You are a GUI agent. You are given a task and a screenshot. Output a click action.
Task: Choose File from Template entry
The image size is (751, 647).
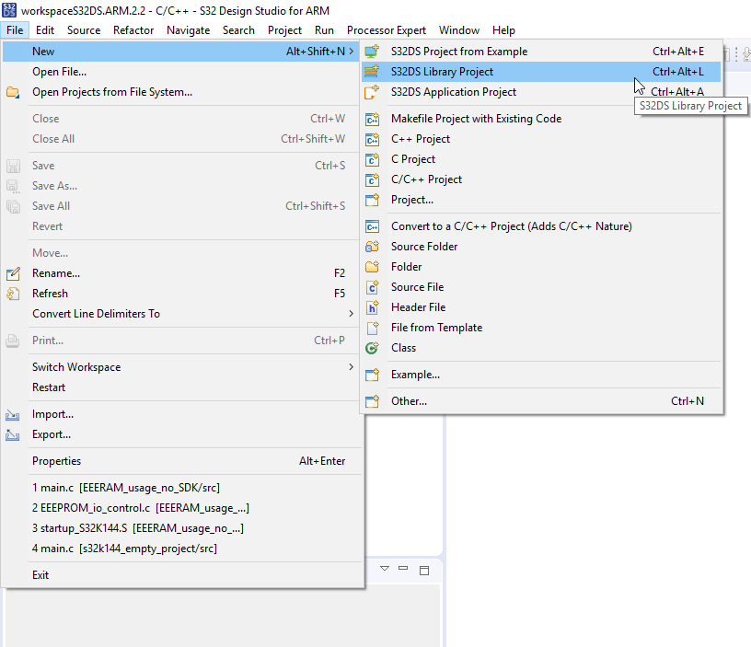[541, 328]
